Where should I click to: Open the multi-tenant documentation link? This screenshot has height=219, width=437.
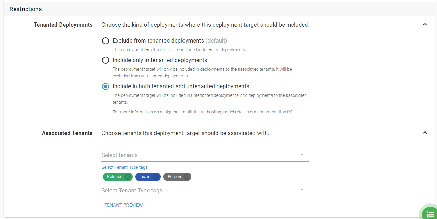[x=271, y=112]
